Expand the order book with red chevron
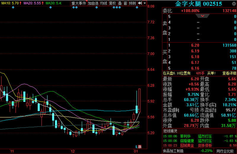Viewport: 237px width, 154px height. point(203,16)
